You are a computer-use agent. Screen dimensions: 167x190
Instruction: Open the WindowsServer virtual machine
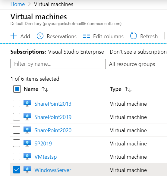pos(53,170)
